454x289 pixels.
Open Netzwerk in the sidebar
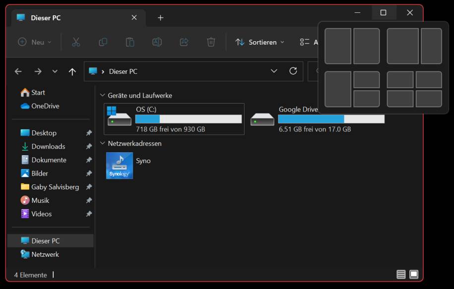pos(40,254)
